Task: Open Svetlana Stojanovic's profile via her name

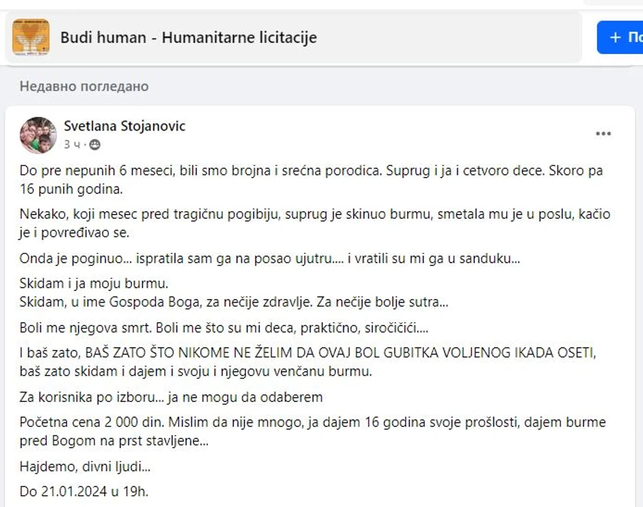Action: point(123,126)
